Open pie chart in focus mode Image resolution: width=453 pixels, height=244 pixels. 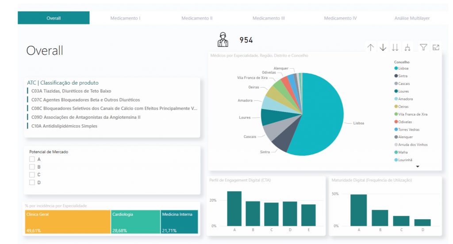pyautogui.click(x=436, y=47)
